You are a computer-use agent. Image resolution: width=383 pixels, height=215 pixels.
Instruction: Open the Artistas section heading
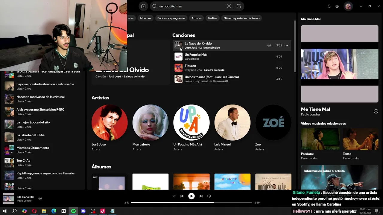coord(100,98)
